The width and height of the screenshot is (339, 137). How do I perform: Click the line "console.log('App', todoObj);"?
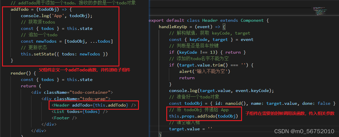click(x=57, y=16)
